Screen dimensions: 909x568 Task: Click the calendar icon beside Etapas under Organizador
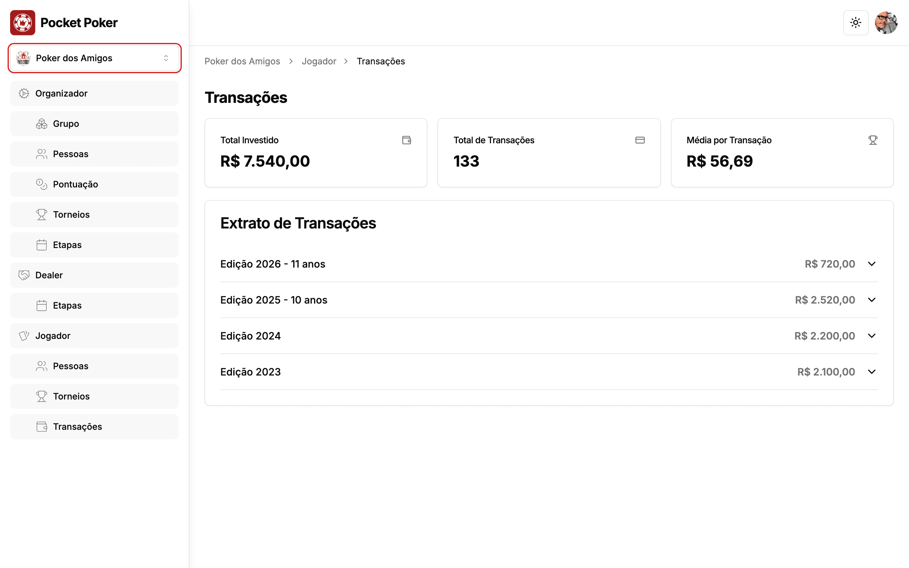(42, 245)
